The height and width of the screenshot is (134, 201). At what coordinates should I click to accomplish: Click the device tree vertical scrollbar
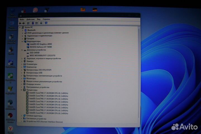pos(139,73)
